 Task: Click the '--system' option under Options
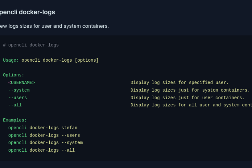pos(19,90)
